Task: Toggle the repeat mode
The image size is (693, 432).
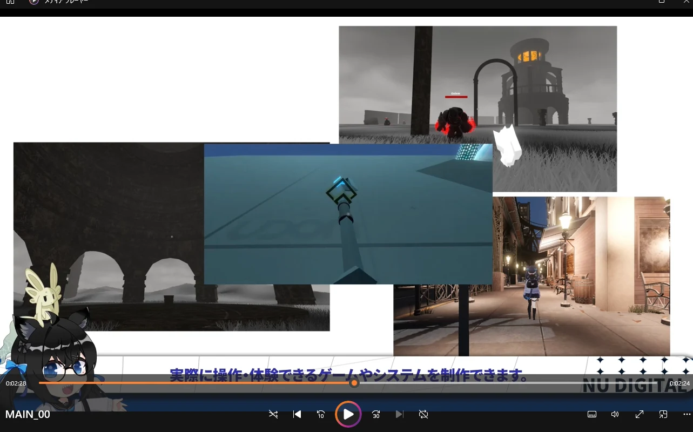Action: (423, 414)
